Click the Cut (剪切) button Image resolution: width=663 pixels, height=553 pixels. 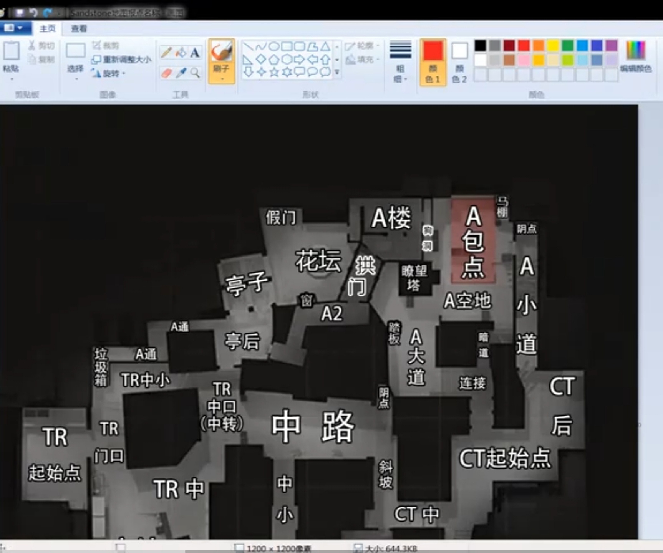[41, 46]
